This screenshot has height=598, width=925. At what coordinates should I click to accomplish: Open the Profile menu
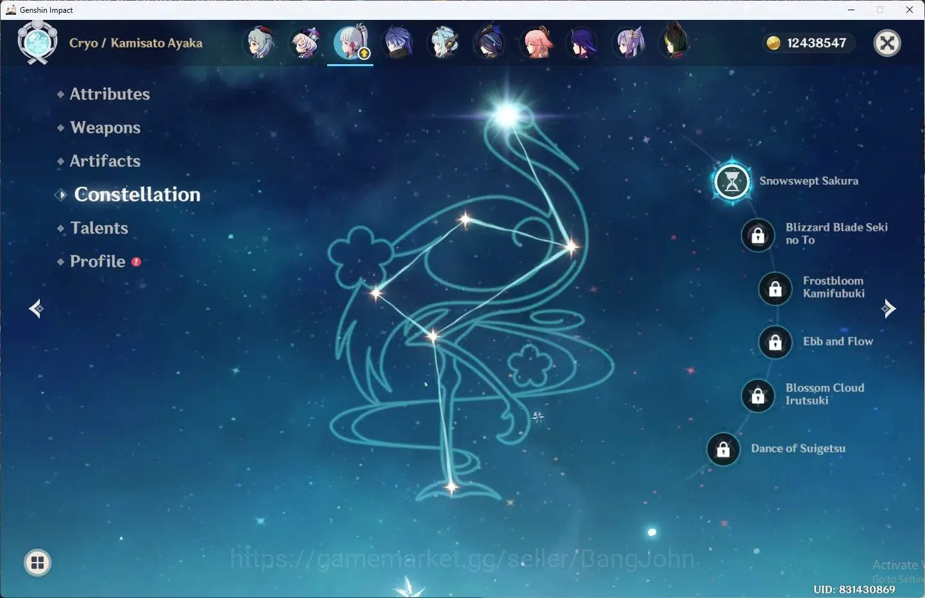click(x=98, y=261)
